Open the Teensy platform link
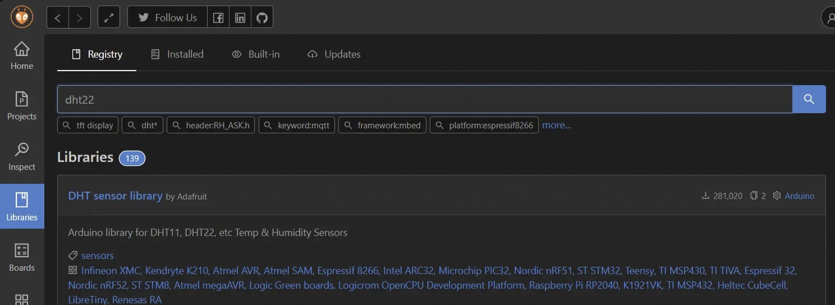 [640, 270]
